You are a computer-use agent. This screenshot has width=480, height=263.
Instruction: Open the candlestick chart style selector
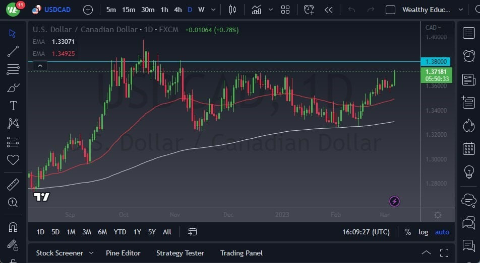(232, 10)
